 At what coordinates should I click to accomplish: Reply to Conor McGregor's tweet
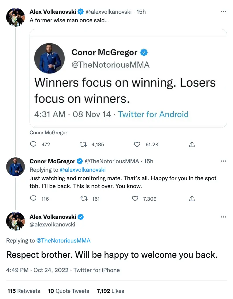(x=34, y=199)
